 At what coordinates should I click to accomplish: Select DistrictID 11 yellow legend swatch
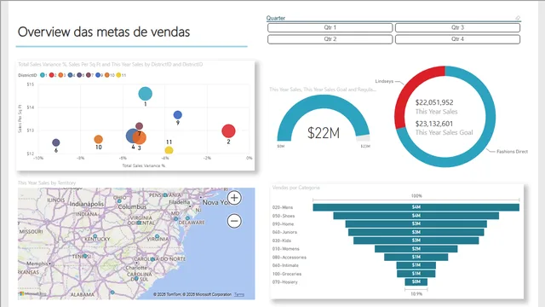[x=118, y=75]
